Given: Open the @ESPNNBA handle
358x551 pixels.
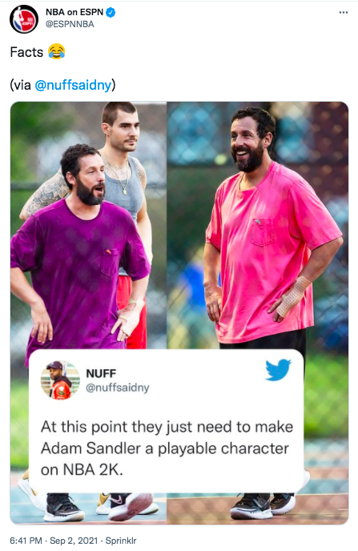Looking at the screenshot, I should 70,24.
